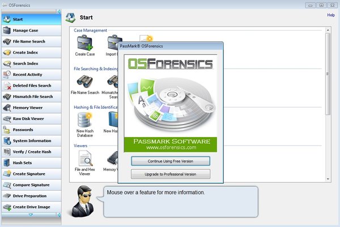The image size is (340, 227).
Task: Click the Case Management section heading
Action: (x=91, y=31)
